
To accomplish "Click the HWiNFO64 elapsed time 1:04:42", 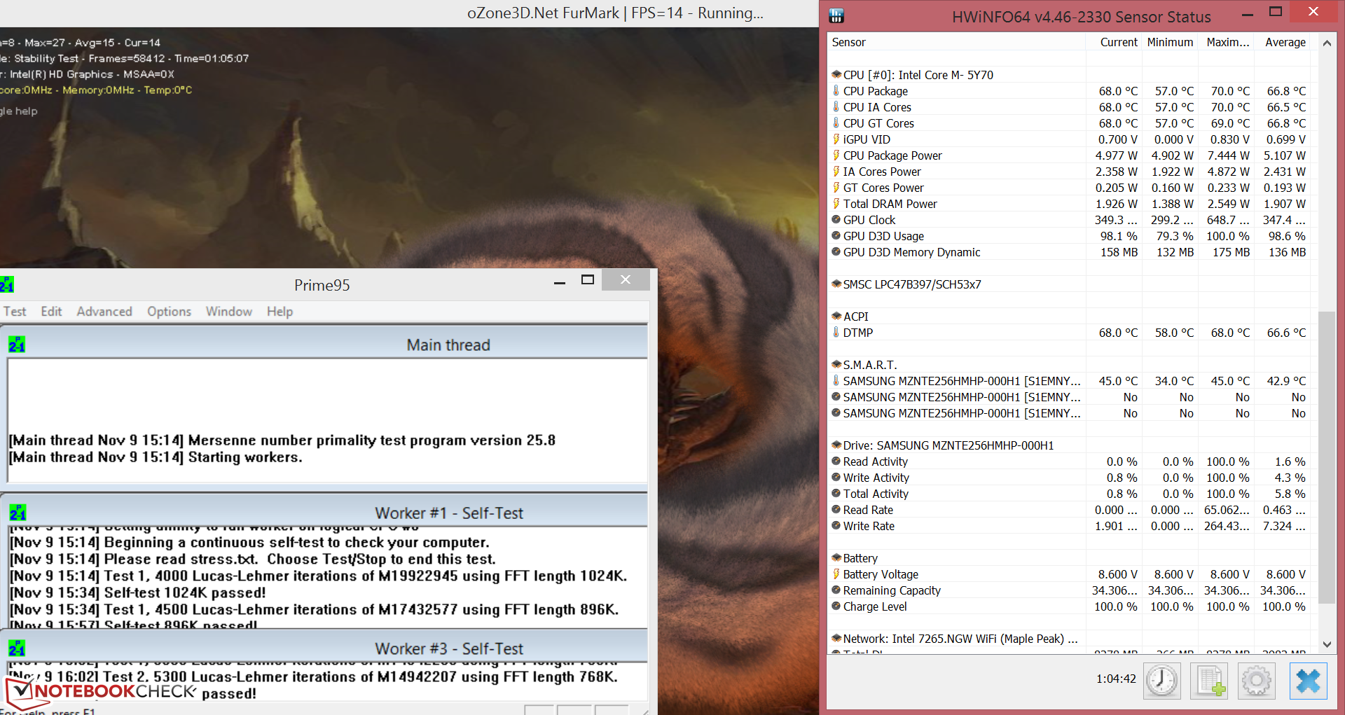I will (1116, 679).
